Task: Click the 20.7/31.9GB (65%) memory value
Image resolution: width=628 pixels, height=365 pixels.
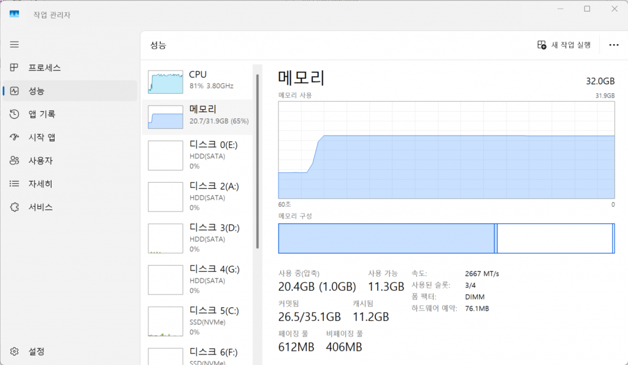Action: coord(219,121)
